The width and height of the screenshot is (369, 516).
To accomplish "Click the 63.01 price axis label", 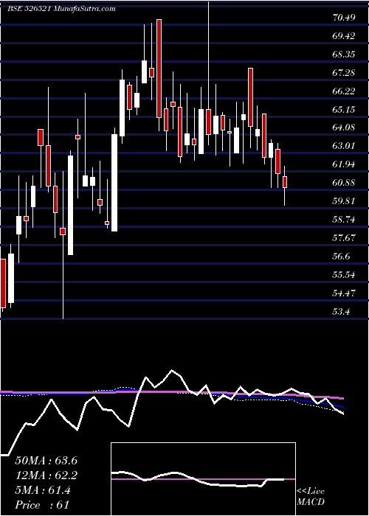I will [x=344, y=146].
